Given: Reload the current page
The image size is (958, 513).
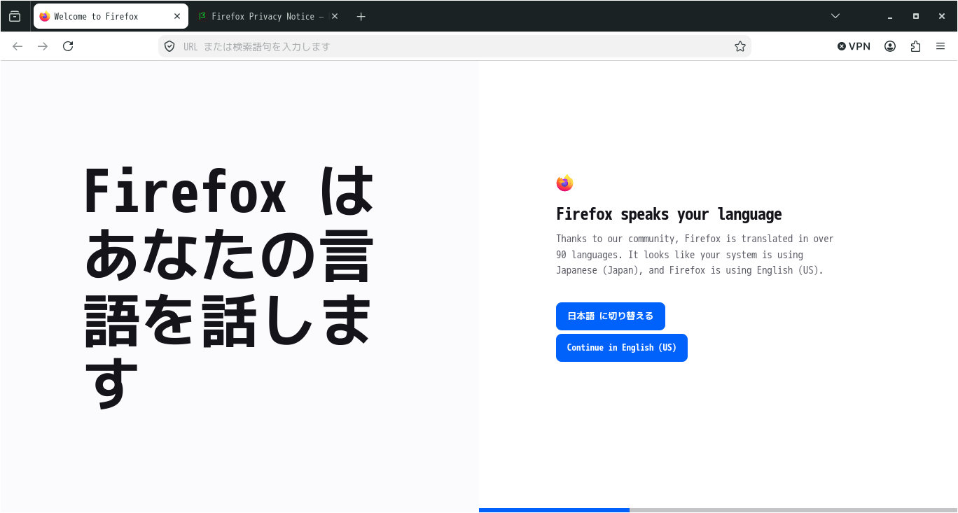Looking at the screenshot, I should pyautogui.click(x=68, y=46).
